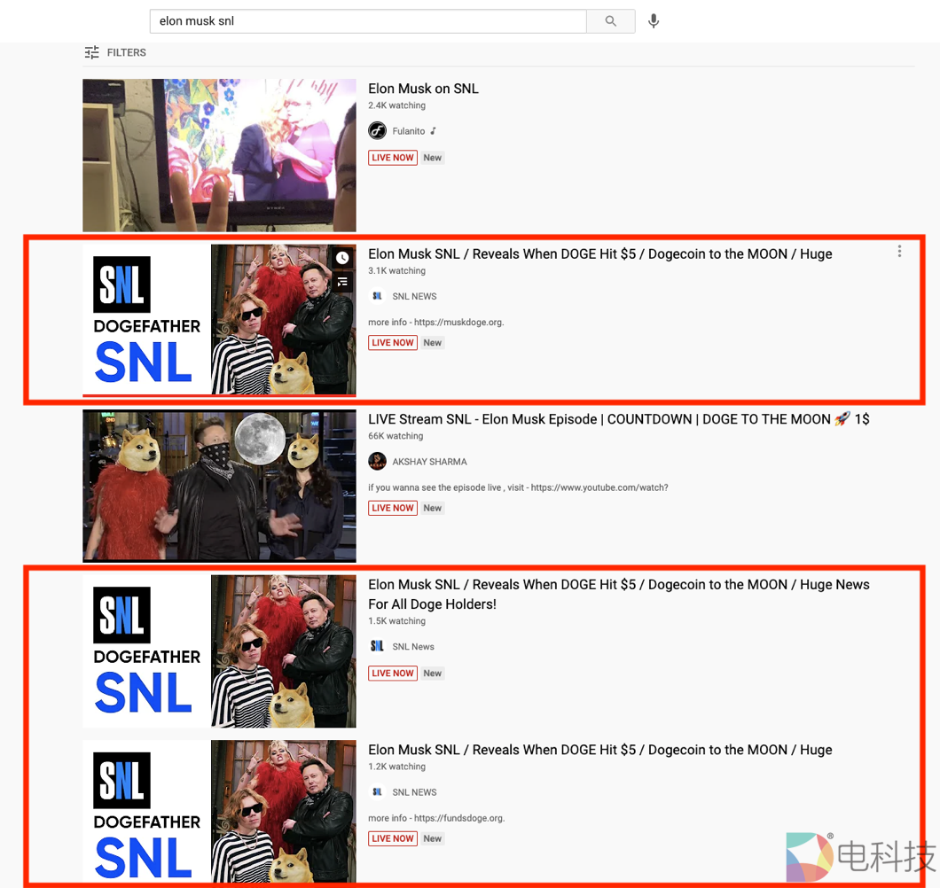Click the description mentioning fundsdoge.org
Screen dimensions: 940x888
coord(436,818)
